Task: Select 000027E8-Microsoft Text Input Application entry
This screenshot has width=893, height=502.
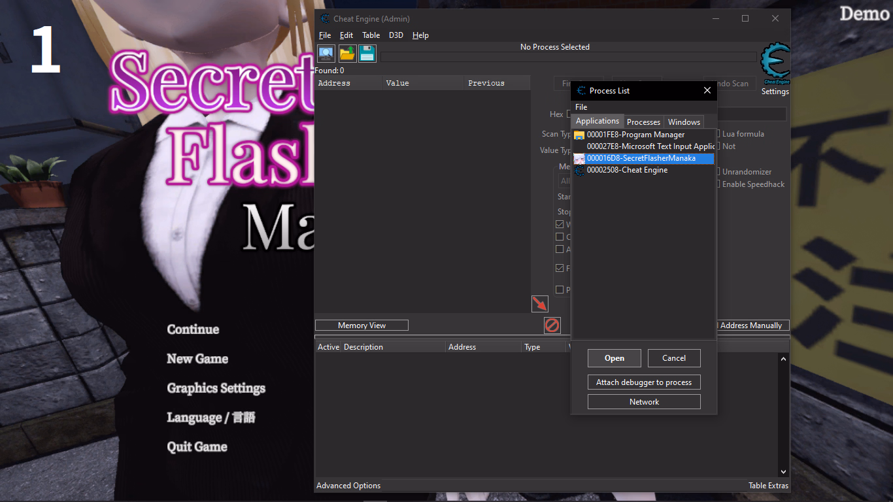Action: tap(644, 146)
